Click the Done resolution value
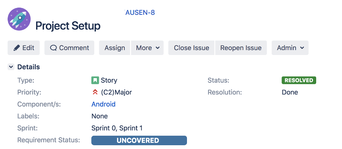The height and width of the screenshot is (149, 342). pos(290,92)
